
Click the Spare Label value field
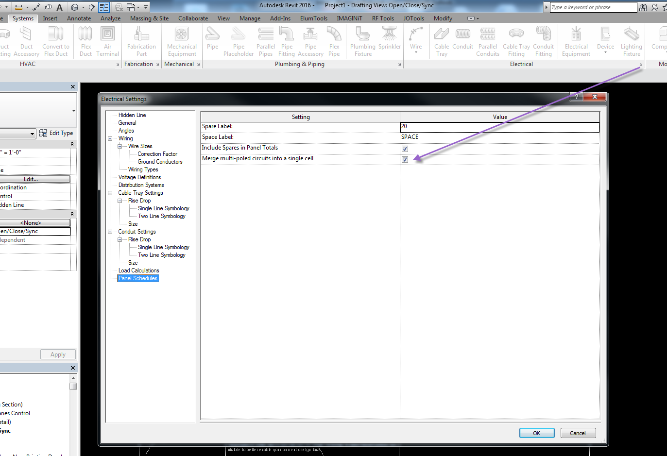pos(499,126)
